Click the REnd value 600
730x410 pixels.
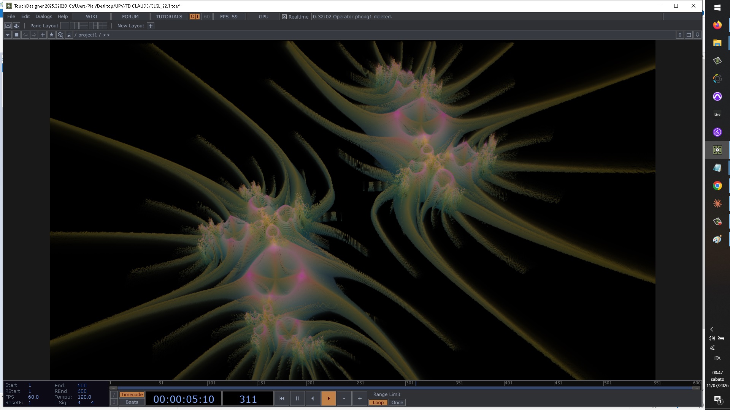82,391
